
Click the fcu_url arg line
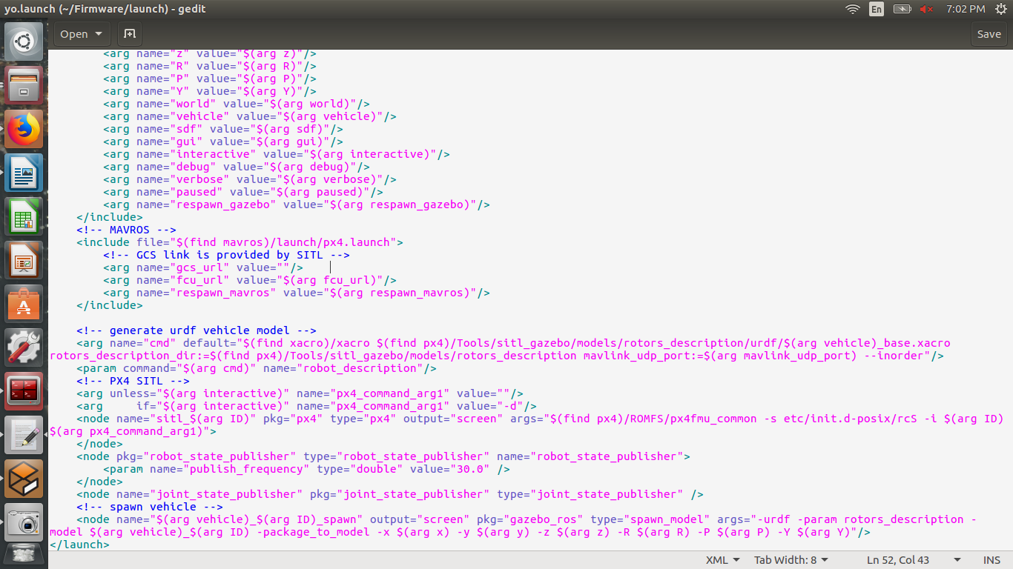(x=249, y=280)
